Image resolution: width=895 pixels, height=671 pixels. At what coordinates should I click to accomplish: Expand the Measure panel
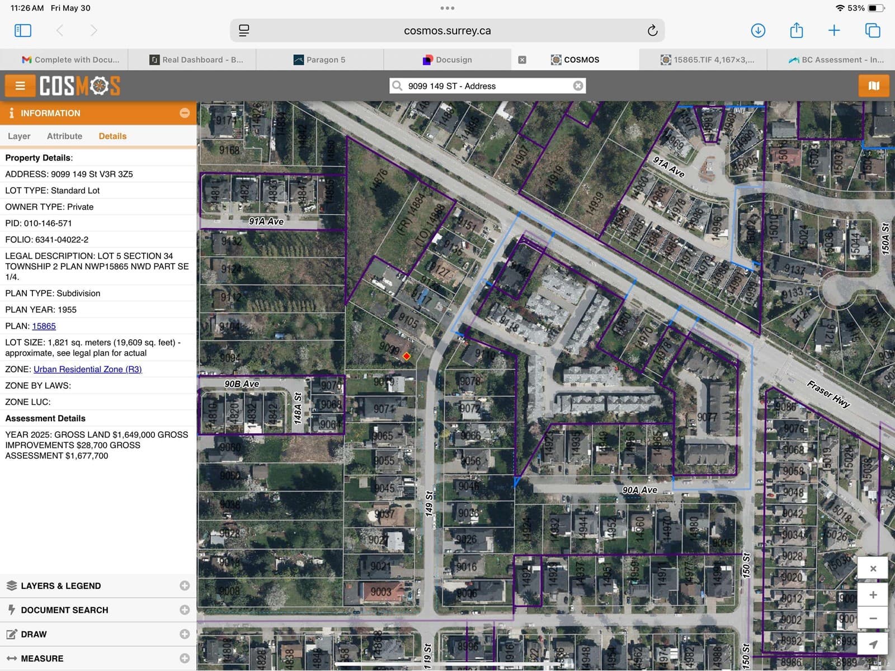coord(185,658)
